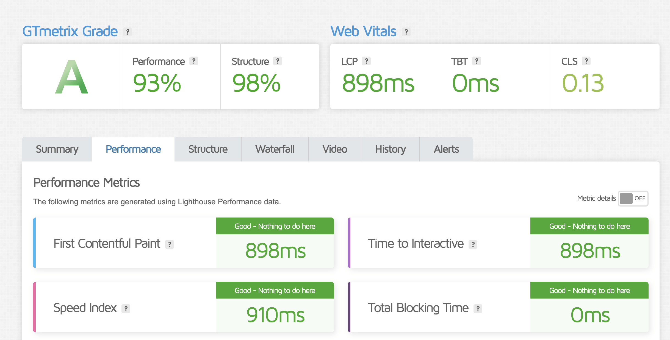Switch to the Video tab

[x=335, y=149]
